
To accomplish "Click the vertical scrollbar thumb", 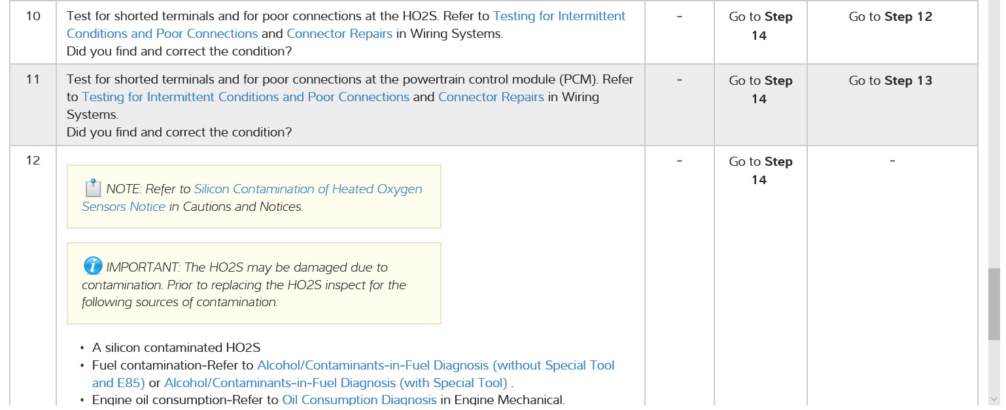I will coord(994,304).
